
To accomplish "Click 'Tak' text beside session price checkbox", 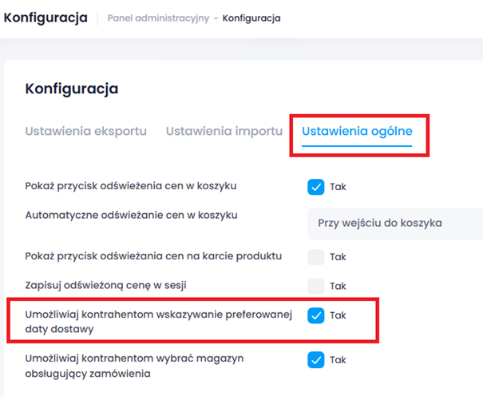I will pyautogui.click(x=338, y=286).
